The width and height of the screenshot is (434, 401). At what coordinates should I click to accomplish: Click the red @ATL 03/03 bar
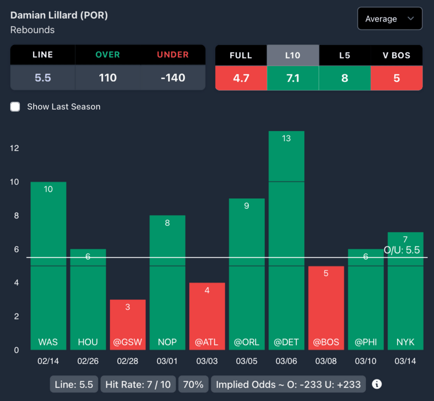[x=207, y=316]
